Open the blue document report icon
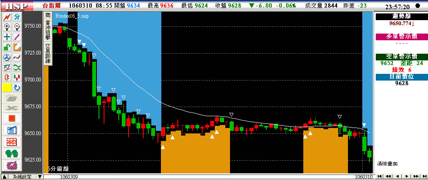428x180 pixels. point(12,130)
